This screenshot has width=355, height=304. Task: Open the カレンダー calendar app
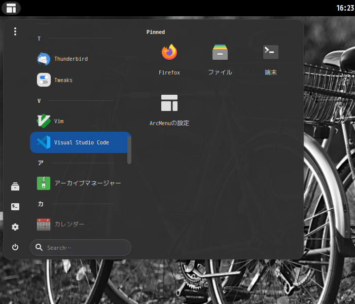click(x=80, y=224)
